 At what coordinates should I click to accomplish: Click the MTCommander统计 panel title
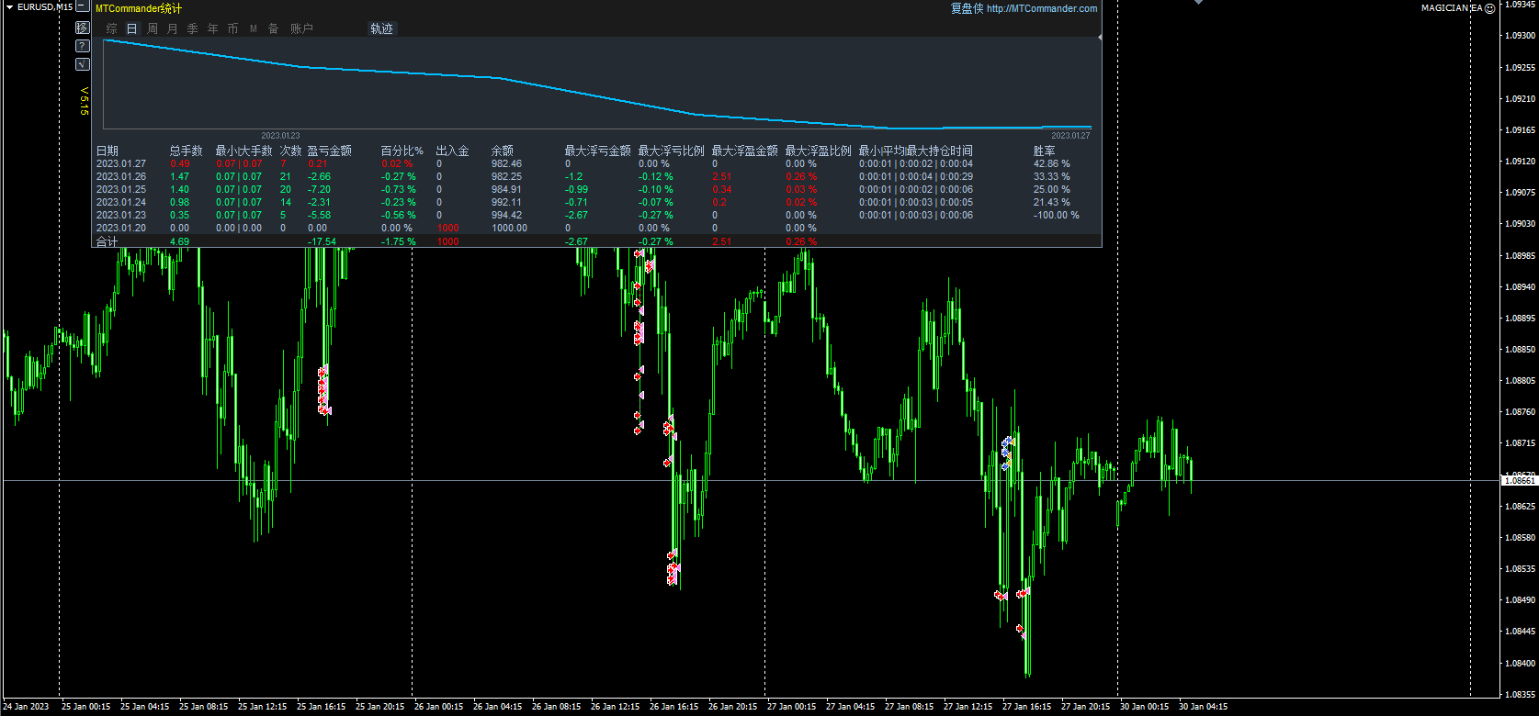click(139, 8)
